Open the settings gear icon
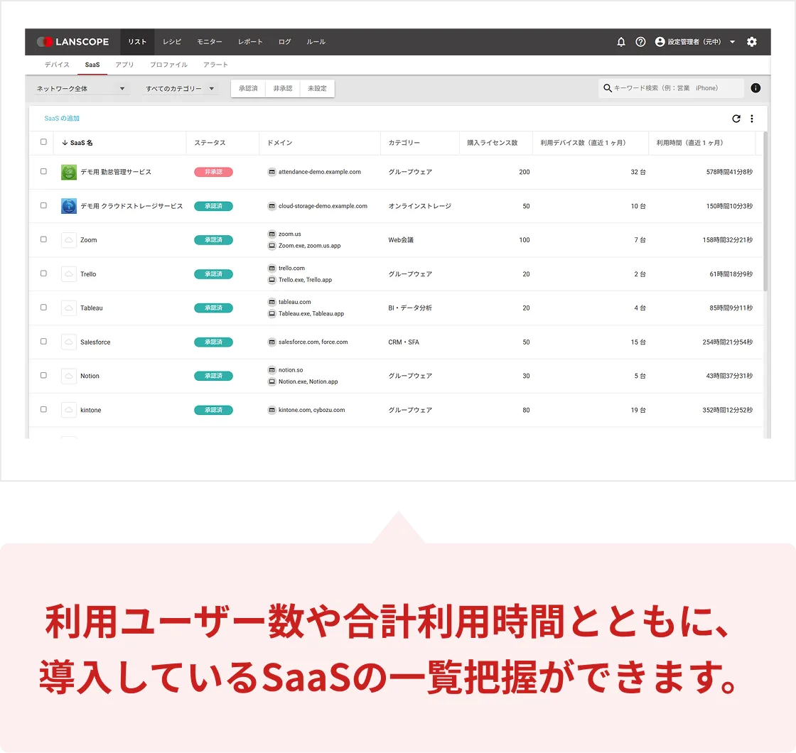796x753 pixels. [752, 42]
